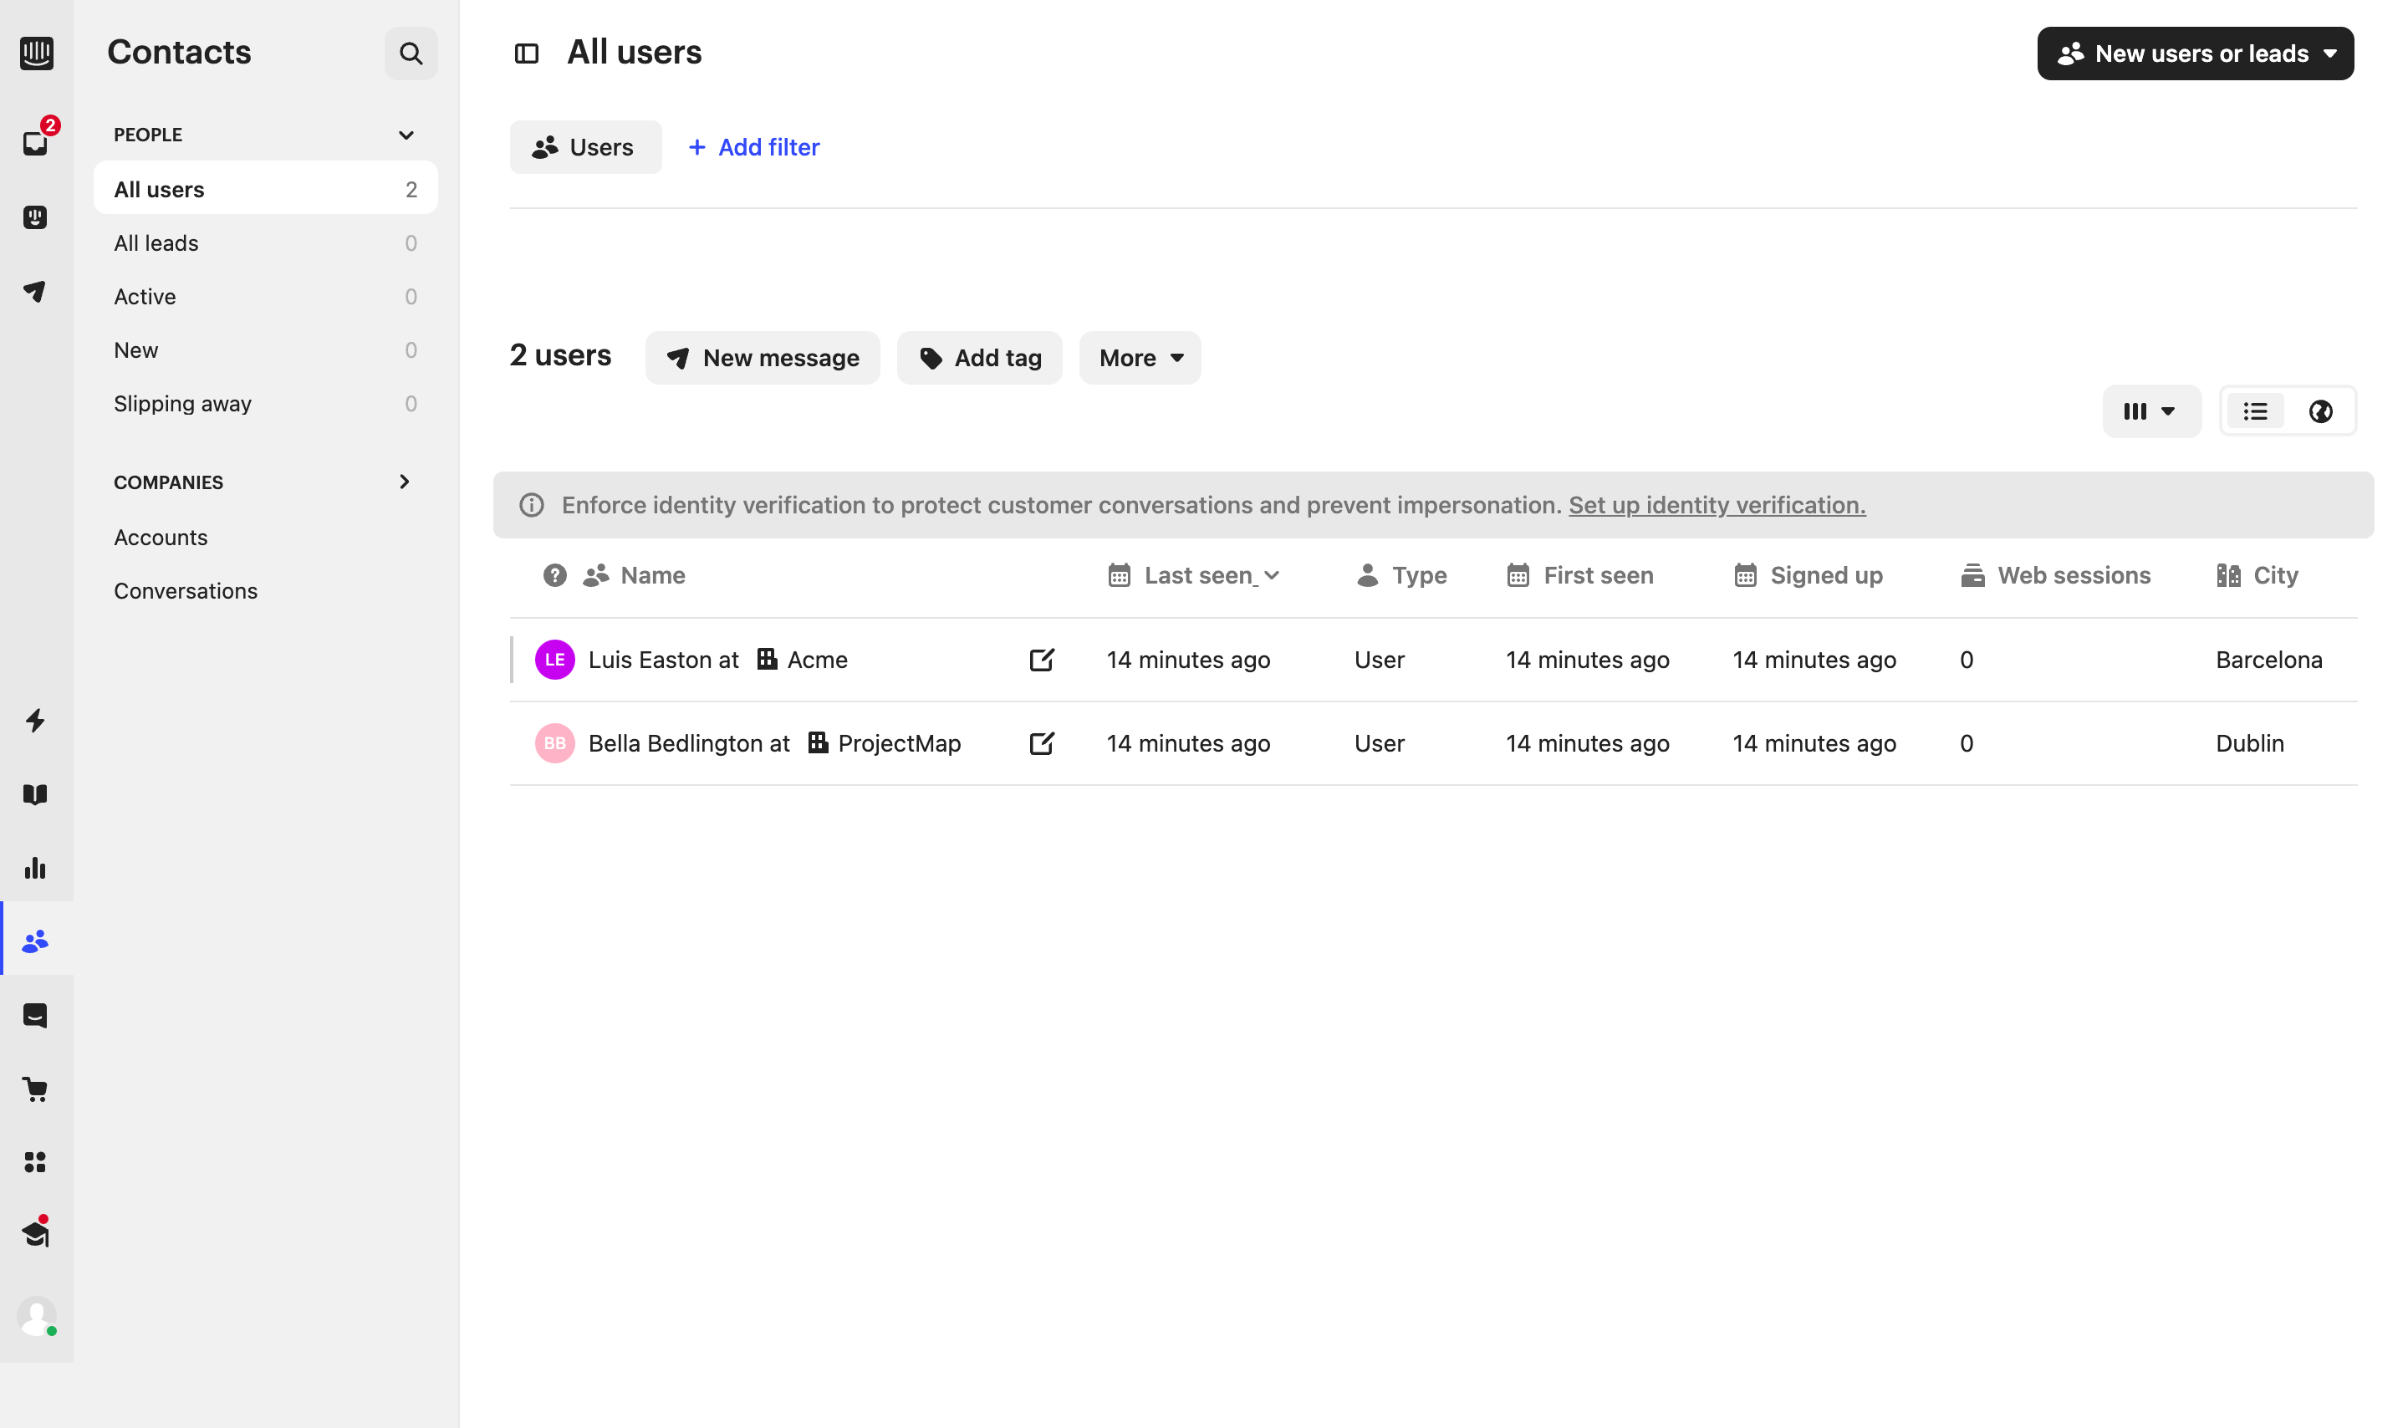Click the Signed up column header

tap(1809, 575)
